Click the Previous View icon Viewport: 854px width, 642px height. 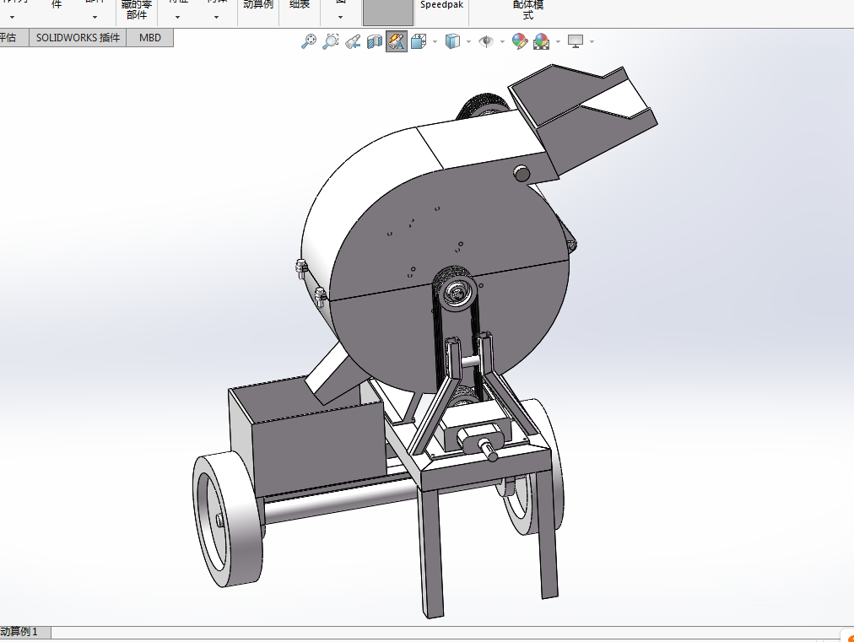pyautogui.click(x=353, y=41)
